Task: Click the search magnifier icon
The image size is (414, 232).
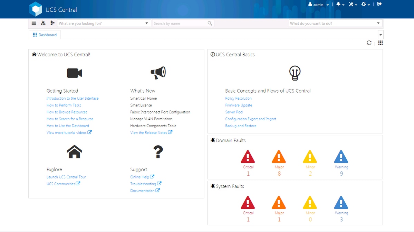Action: pyautogui.click(x=210, y=23)
